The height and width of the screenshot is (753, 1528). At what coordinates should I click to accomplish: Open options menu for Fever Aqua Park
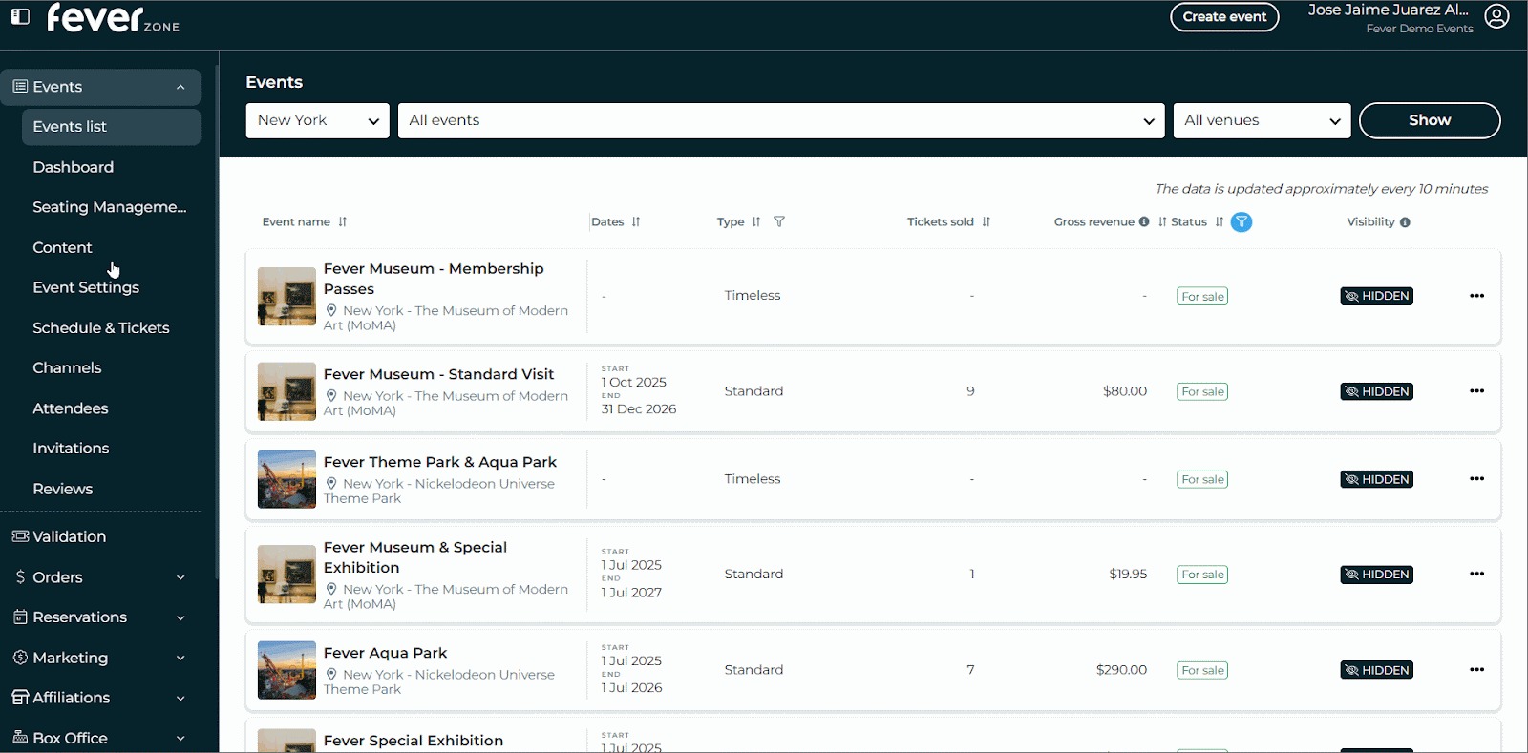click(x=1477, y=670)
